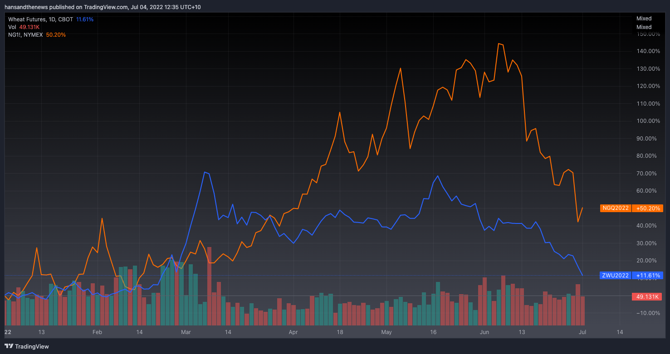Click the topmost Mixed label
The width and height of the screenshot is (670, 354).
coord(644,19)
